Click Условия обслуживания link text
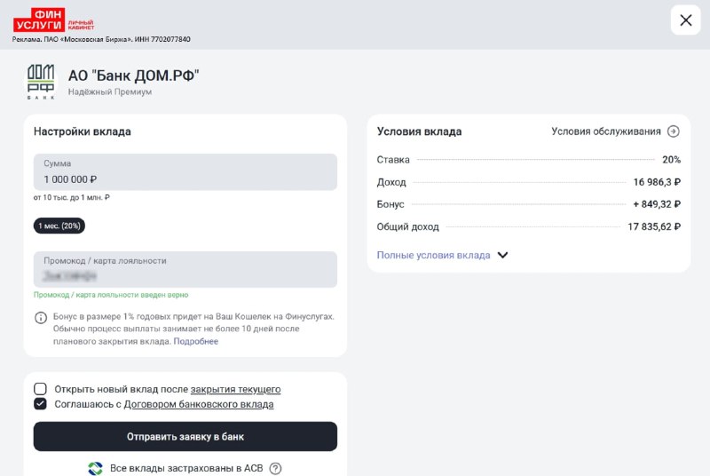710x476 pixels. tap(606, 131)
